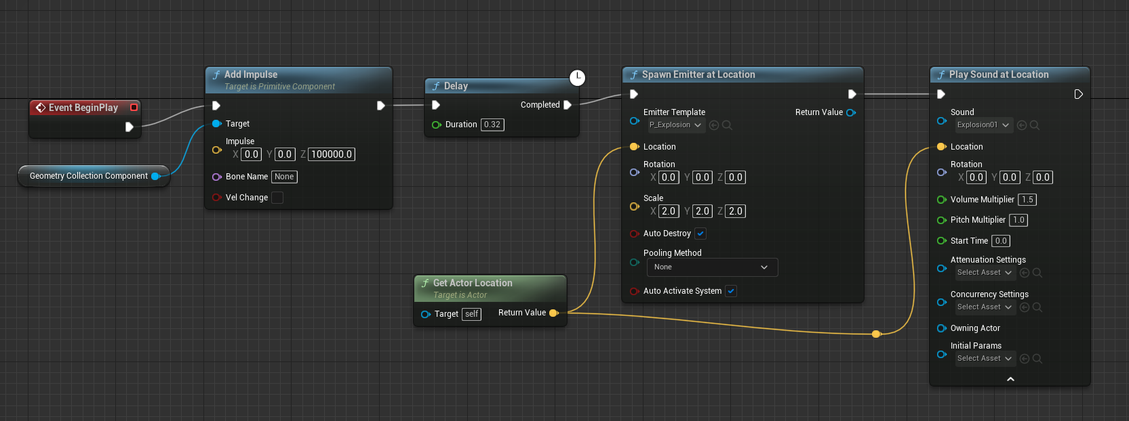The image size is (1129, 421).
Task: Click the Delay Duration value field
Action: 492,125
